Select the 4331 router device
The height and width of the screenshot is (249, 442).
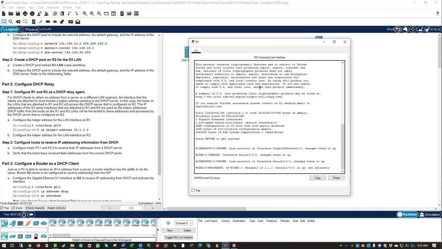pyautogui.click(x=53, y=223)
